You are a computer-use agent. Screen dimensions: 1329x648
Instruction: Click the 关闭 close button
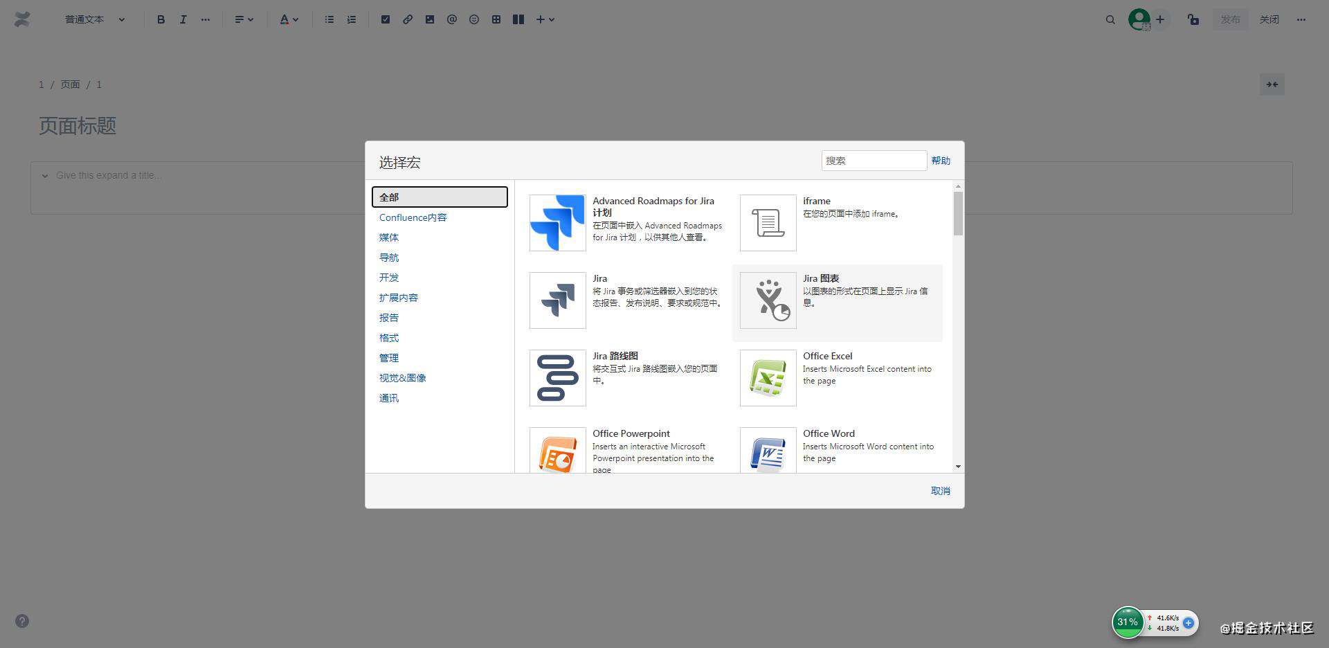[1269, 19]
